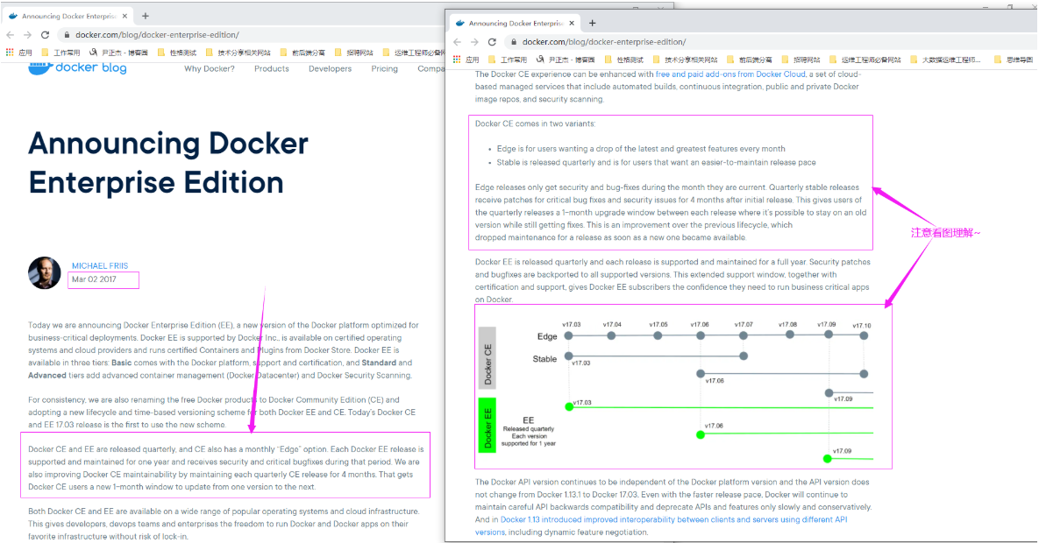This screenshot has height=543, width=1039.
Task: Open 应用 apps shortcut in left window
Action: (19, 53)
